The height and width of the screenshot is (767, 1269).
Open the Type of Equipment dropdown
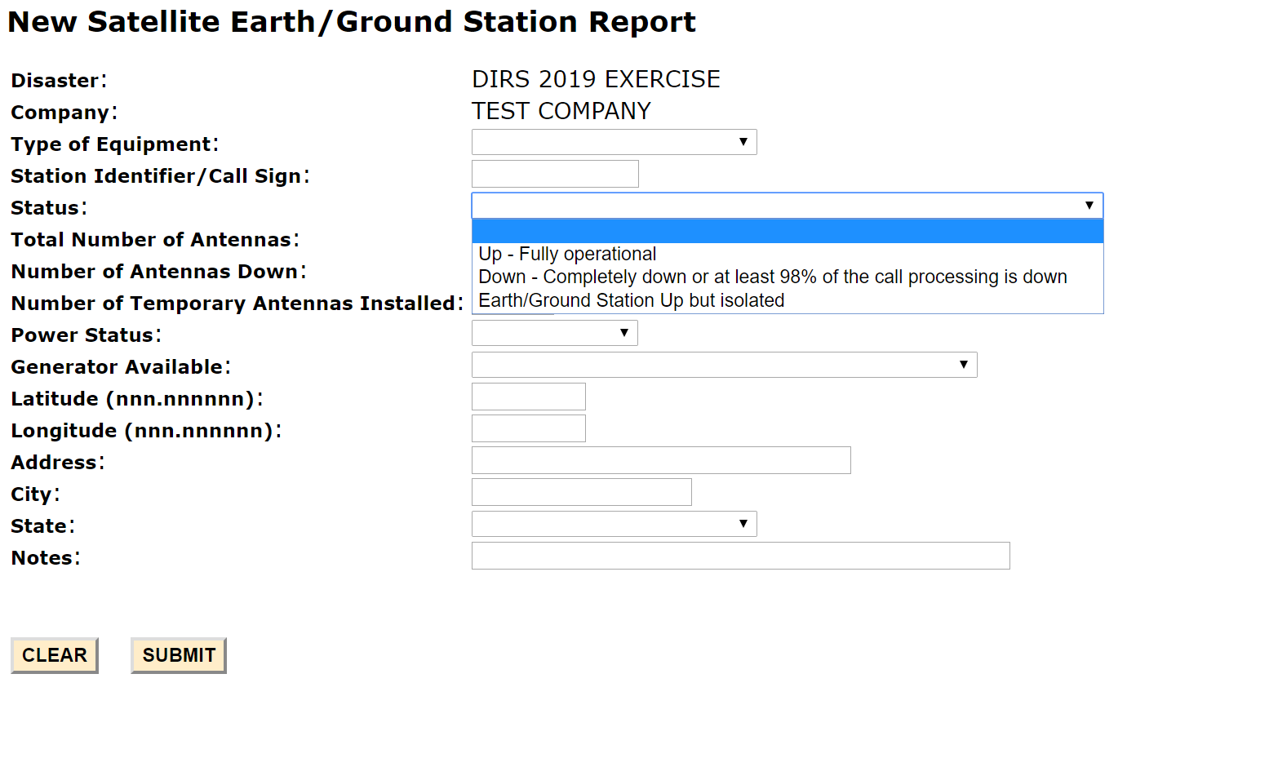[x=614, y=142]
